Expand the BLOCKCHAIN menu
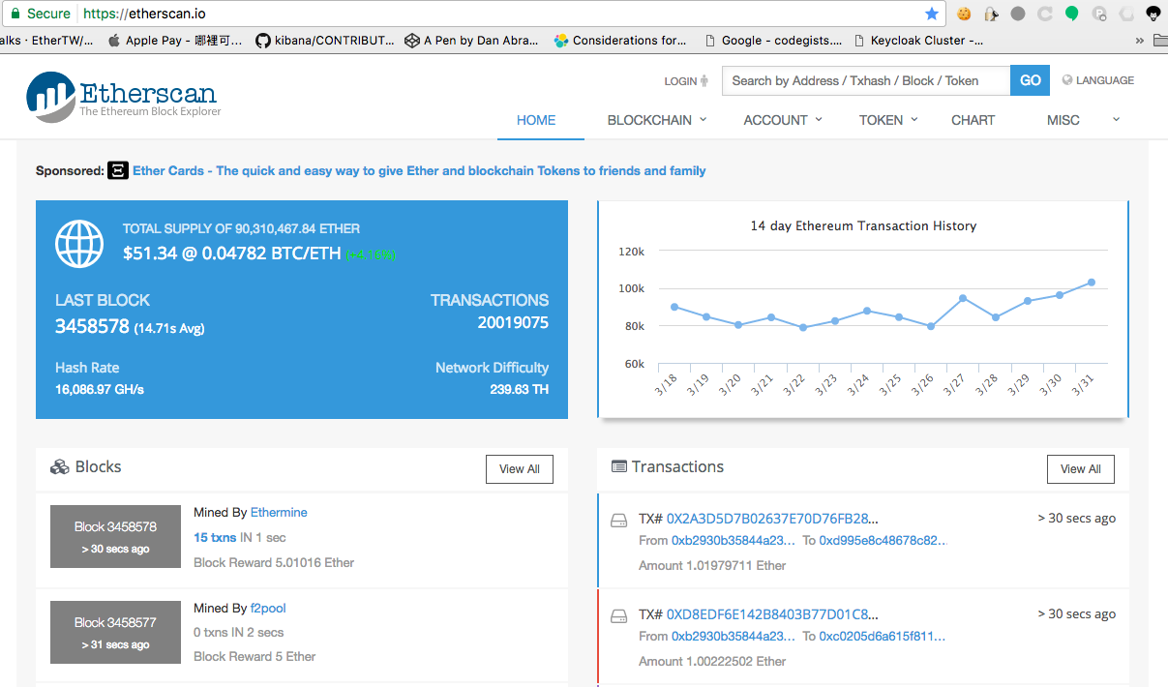 (657, 120)
